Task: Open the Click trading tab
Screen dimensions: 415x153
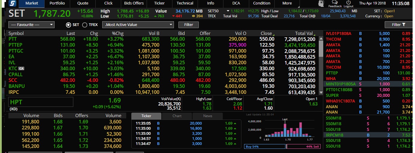Action: click(x=108, y=3)
